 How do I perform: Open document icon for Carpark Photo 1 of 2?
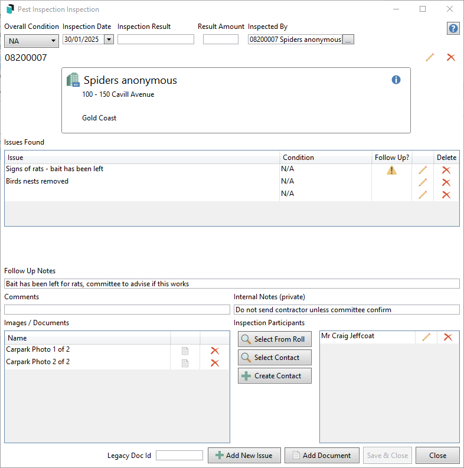pos(185,351)
